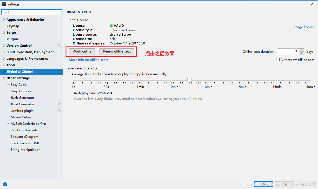Click the help question mark icon

point(5,184)
